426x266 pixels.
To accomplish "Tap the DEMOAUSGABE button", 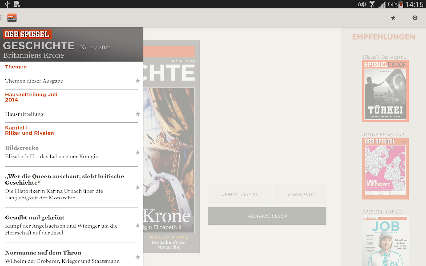I will pos(240,194).
